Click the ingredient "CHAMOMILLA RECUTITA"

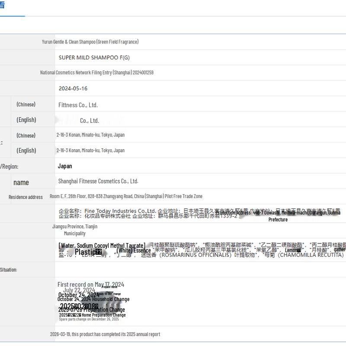311,255
